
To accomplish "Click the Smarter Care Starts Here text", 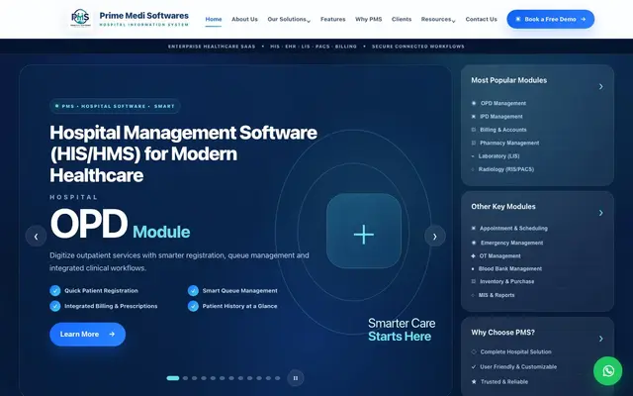I will click(x=402, y=330).
